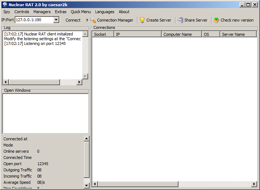260x190 pixels.
Task: Click the Check new version icon
Action: click(216, 20)
